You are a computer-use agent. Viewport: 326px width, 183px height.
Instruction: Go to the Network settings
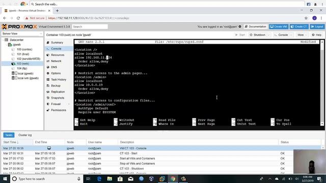[x=56, y=61]
